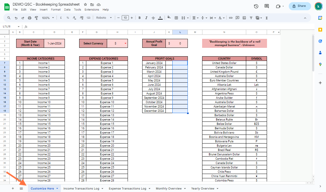
Task: Open the name box dropdown arrow
Action: pos(19,27)
